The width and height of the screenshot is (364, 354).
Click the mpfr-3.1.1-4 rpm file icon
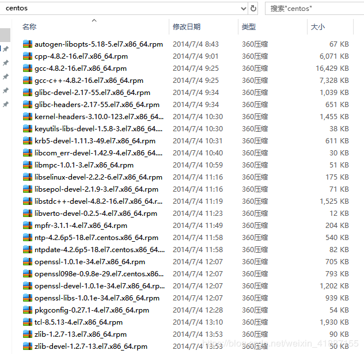pos(28,225)
